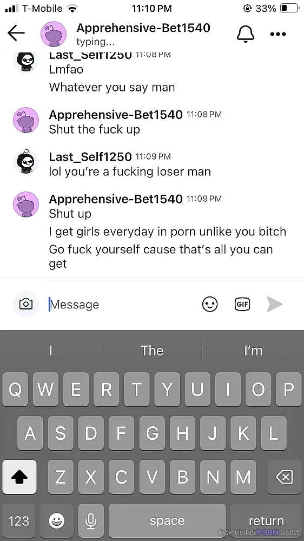
Task: Tap the microphone dictation key
Action: [x=91, y=520]
